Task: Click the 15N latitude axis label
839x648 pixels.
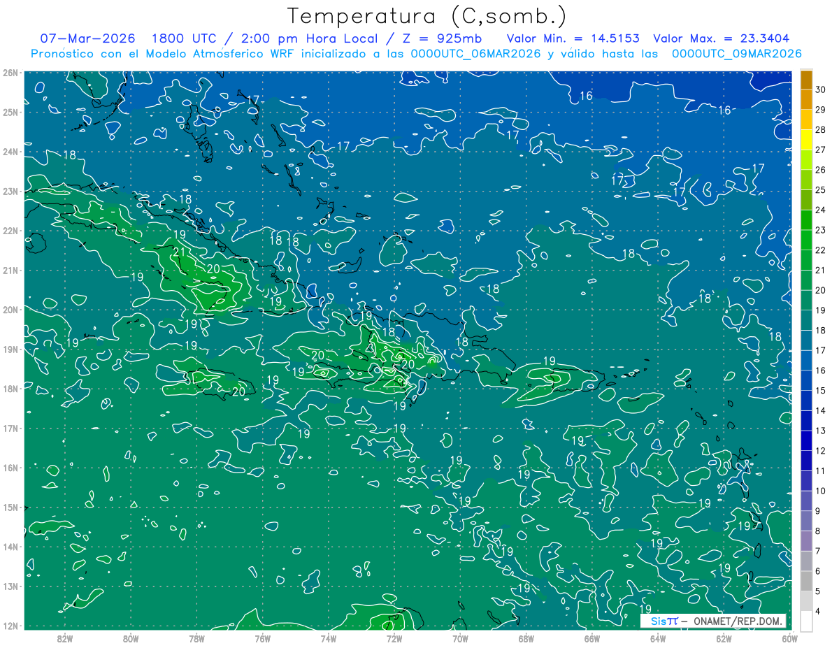Action: [x=10, y=507]
